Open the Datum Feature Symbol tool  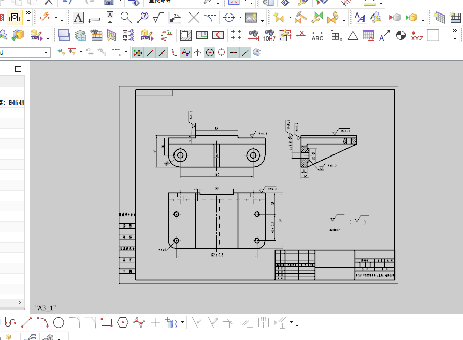coord(110,18)
